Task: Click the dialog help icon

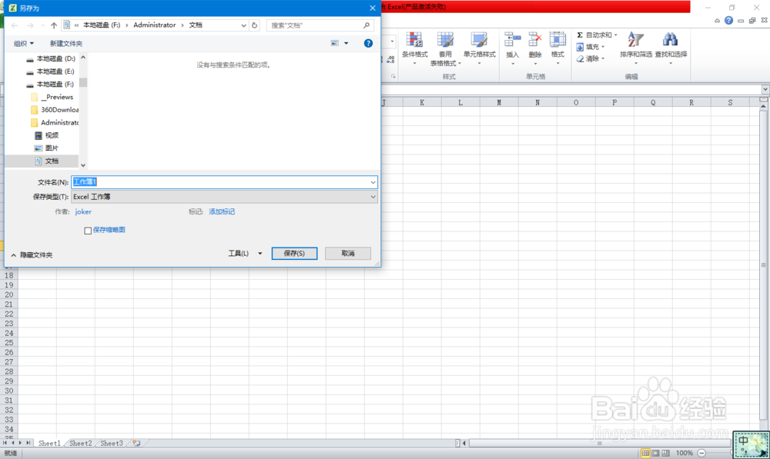Action: click(x=368, y=43)
